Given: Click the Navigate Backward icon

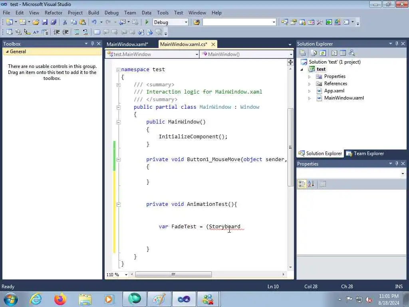Looking at the screenshot, I should click(122, 22).
